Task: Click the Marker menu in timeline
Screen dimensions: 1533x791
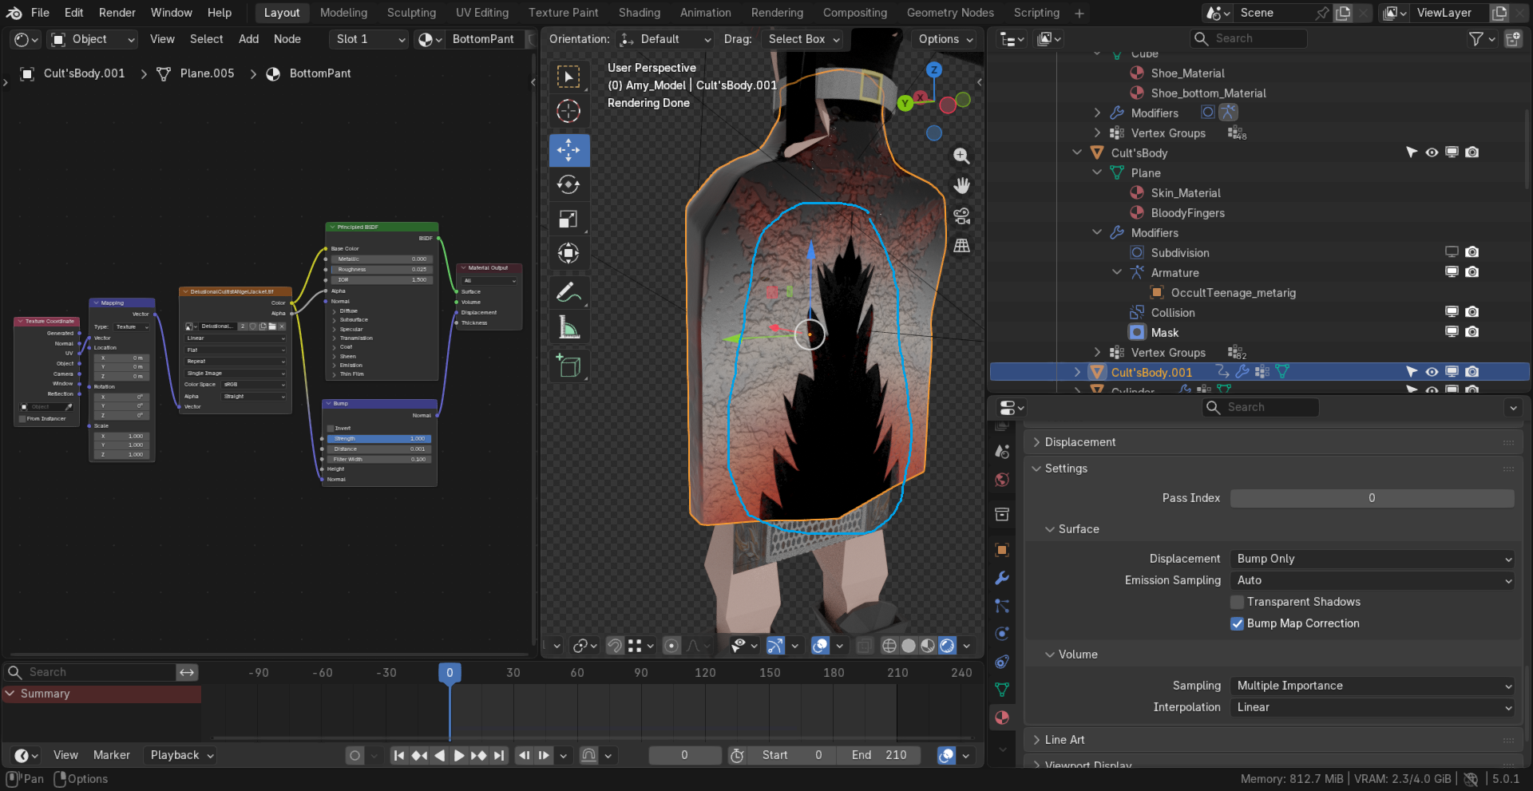Action: (x=111, y=755)
